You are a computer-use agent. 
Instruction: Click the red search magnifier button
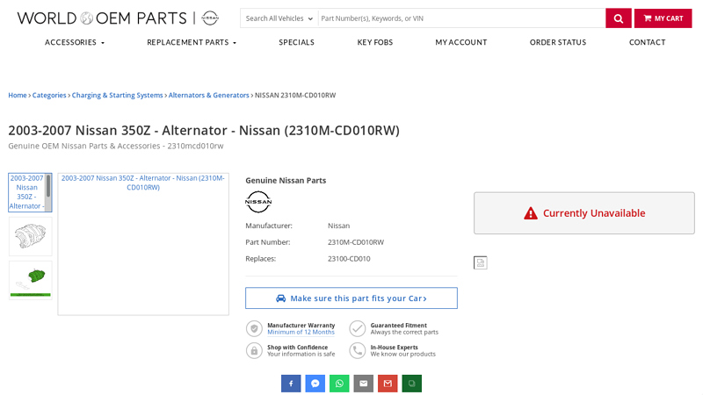tap(618, 18)
